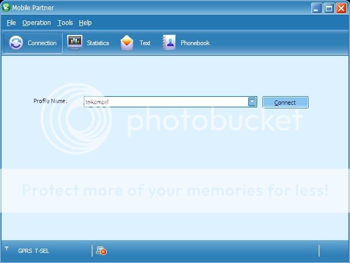Open the Phonebook address book icon
Screen dimensions: 350x263
169,43
